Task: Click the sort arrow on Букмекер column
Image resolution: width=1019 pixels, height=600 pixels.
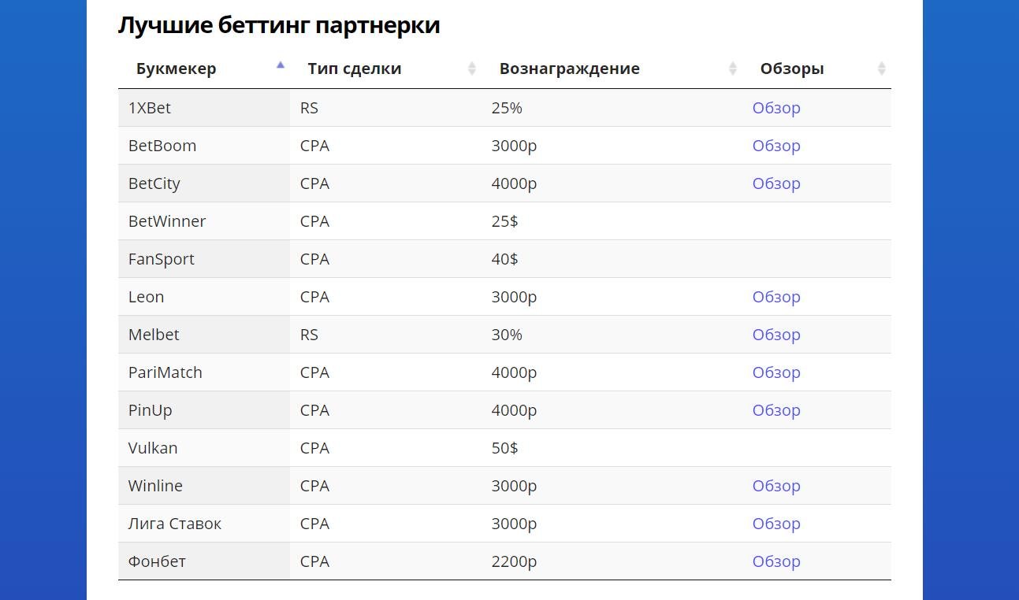Action: pyautogui.click(x=281, y=65)
